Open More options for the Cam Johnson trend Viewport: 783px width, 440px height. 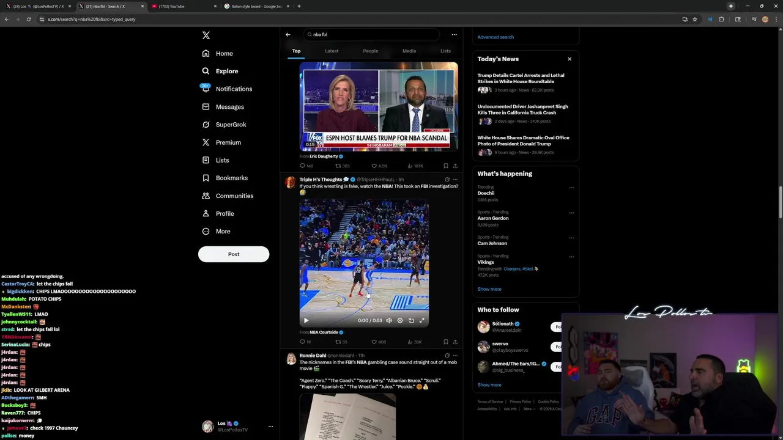tap(571, 238)
